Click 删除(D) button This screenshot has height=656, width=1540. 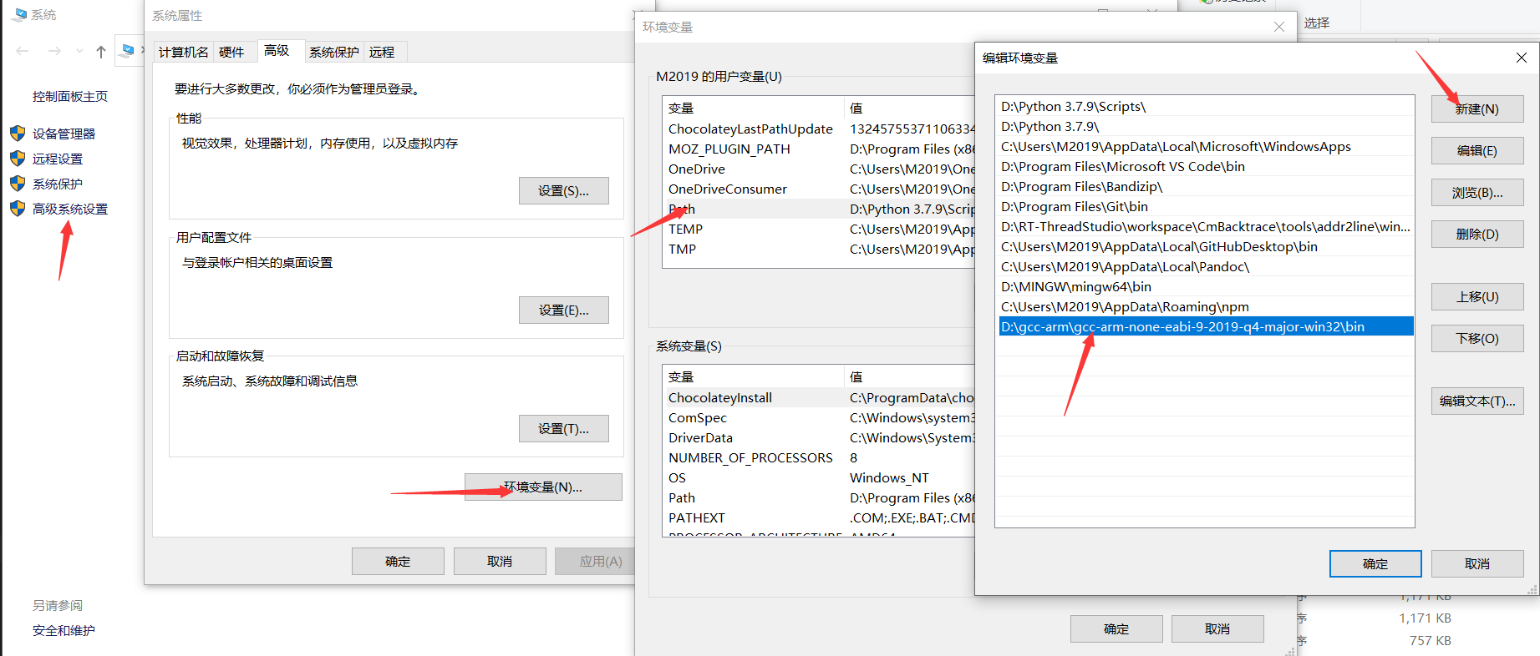point(1477,234)
